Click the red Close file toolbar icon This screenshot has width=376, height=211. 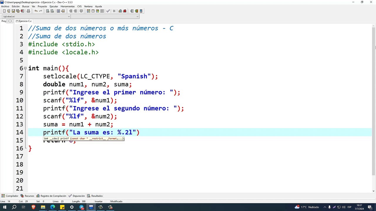(x=22, y=11)
